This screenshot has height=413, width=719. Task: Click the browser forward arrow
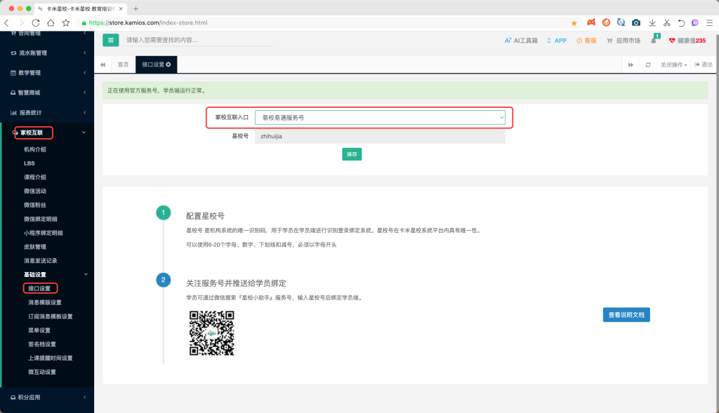21,22
